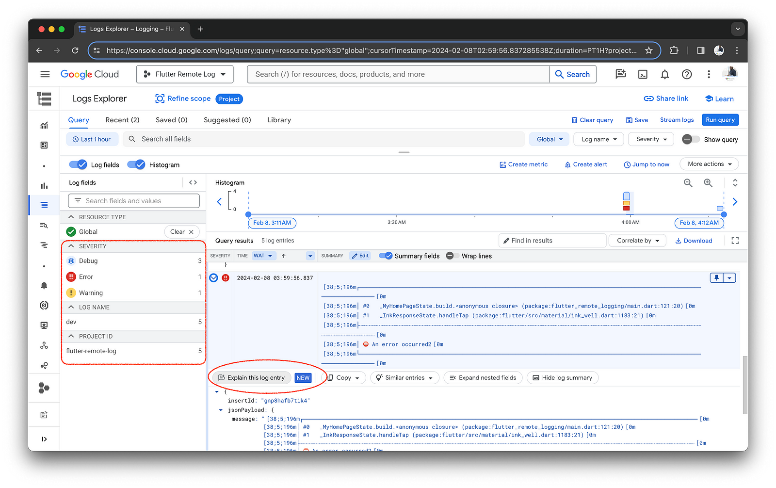Pin the selected log entry
Image resolution: width=776 pixels, height=488 pixels.
(716, 278)
